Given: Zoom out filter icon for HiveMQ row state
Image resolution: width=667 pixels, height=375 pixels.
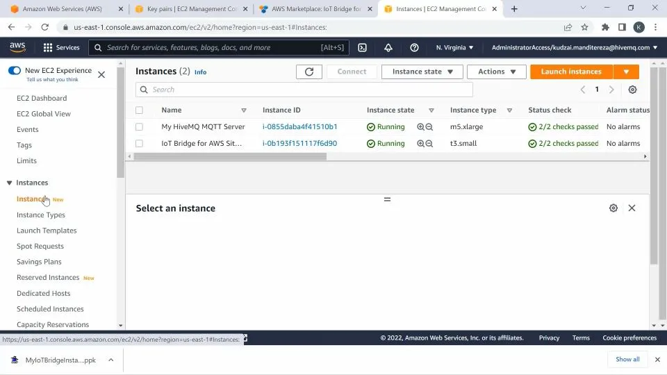Looking at the screenshot, I should tap(429, 126).
